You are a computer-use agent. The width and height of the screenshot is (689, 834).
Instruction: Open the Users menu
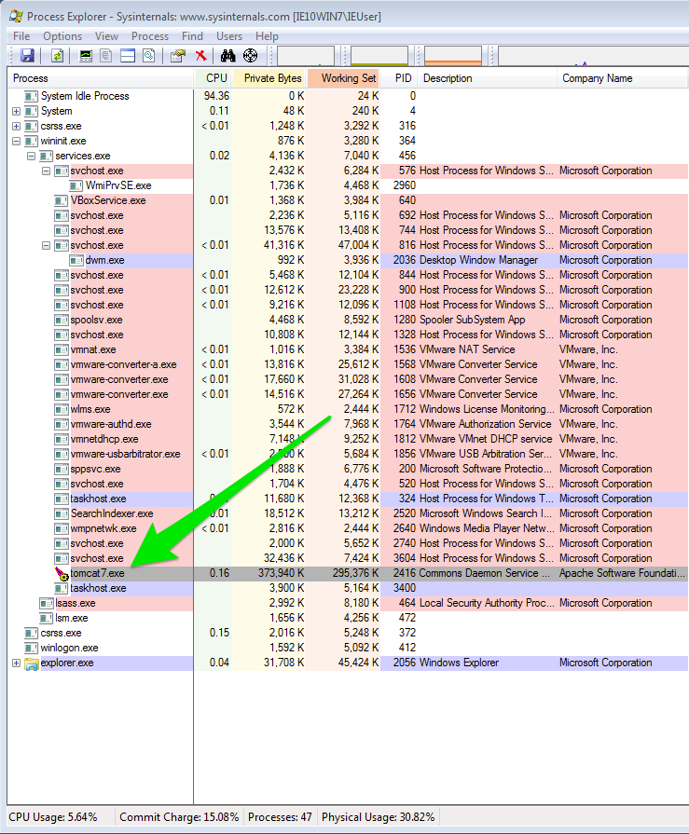pyautogui.click(x=229, y=36)
